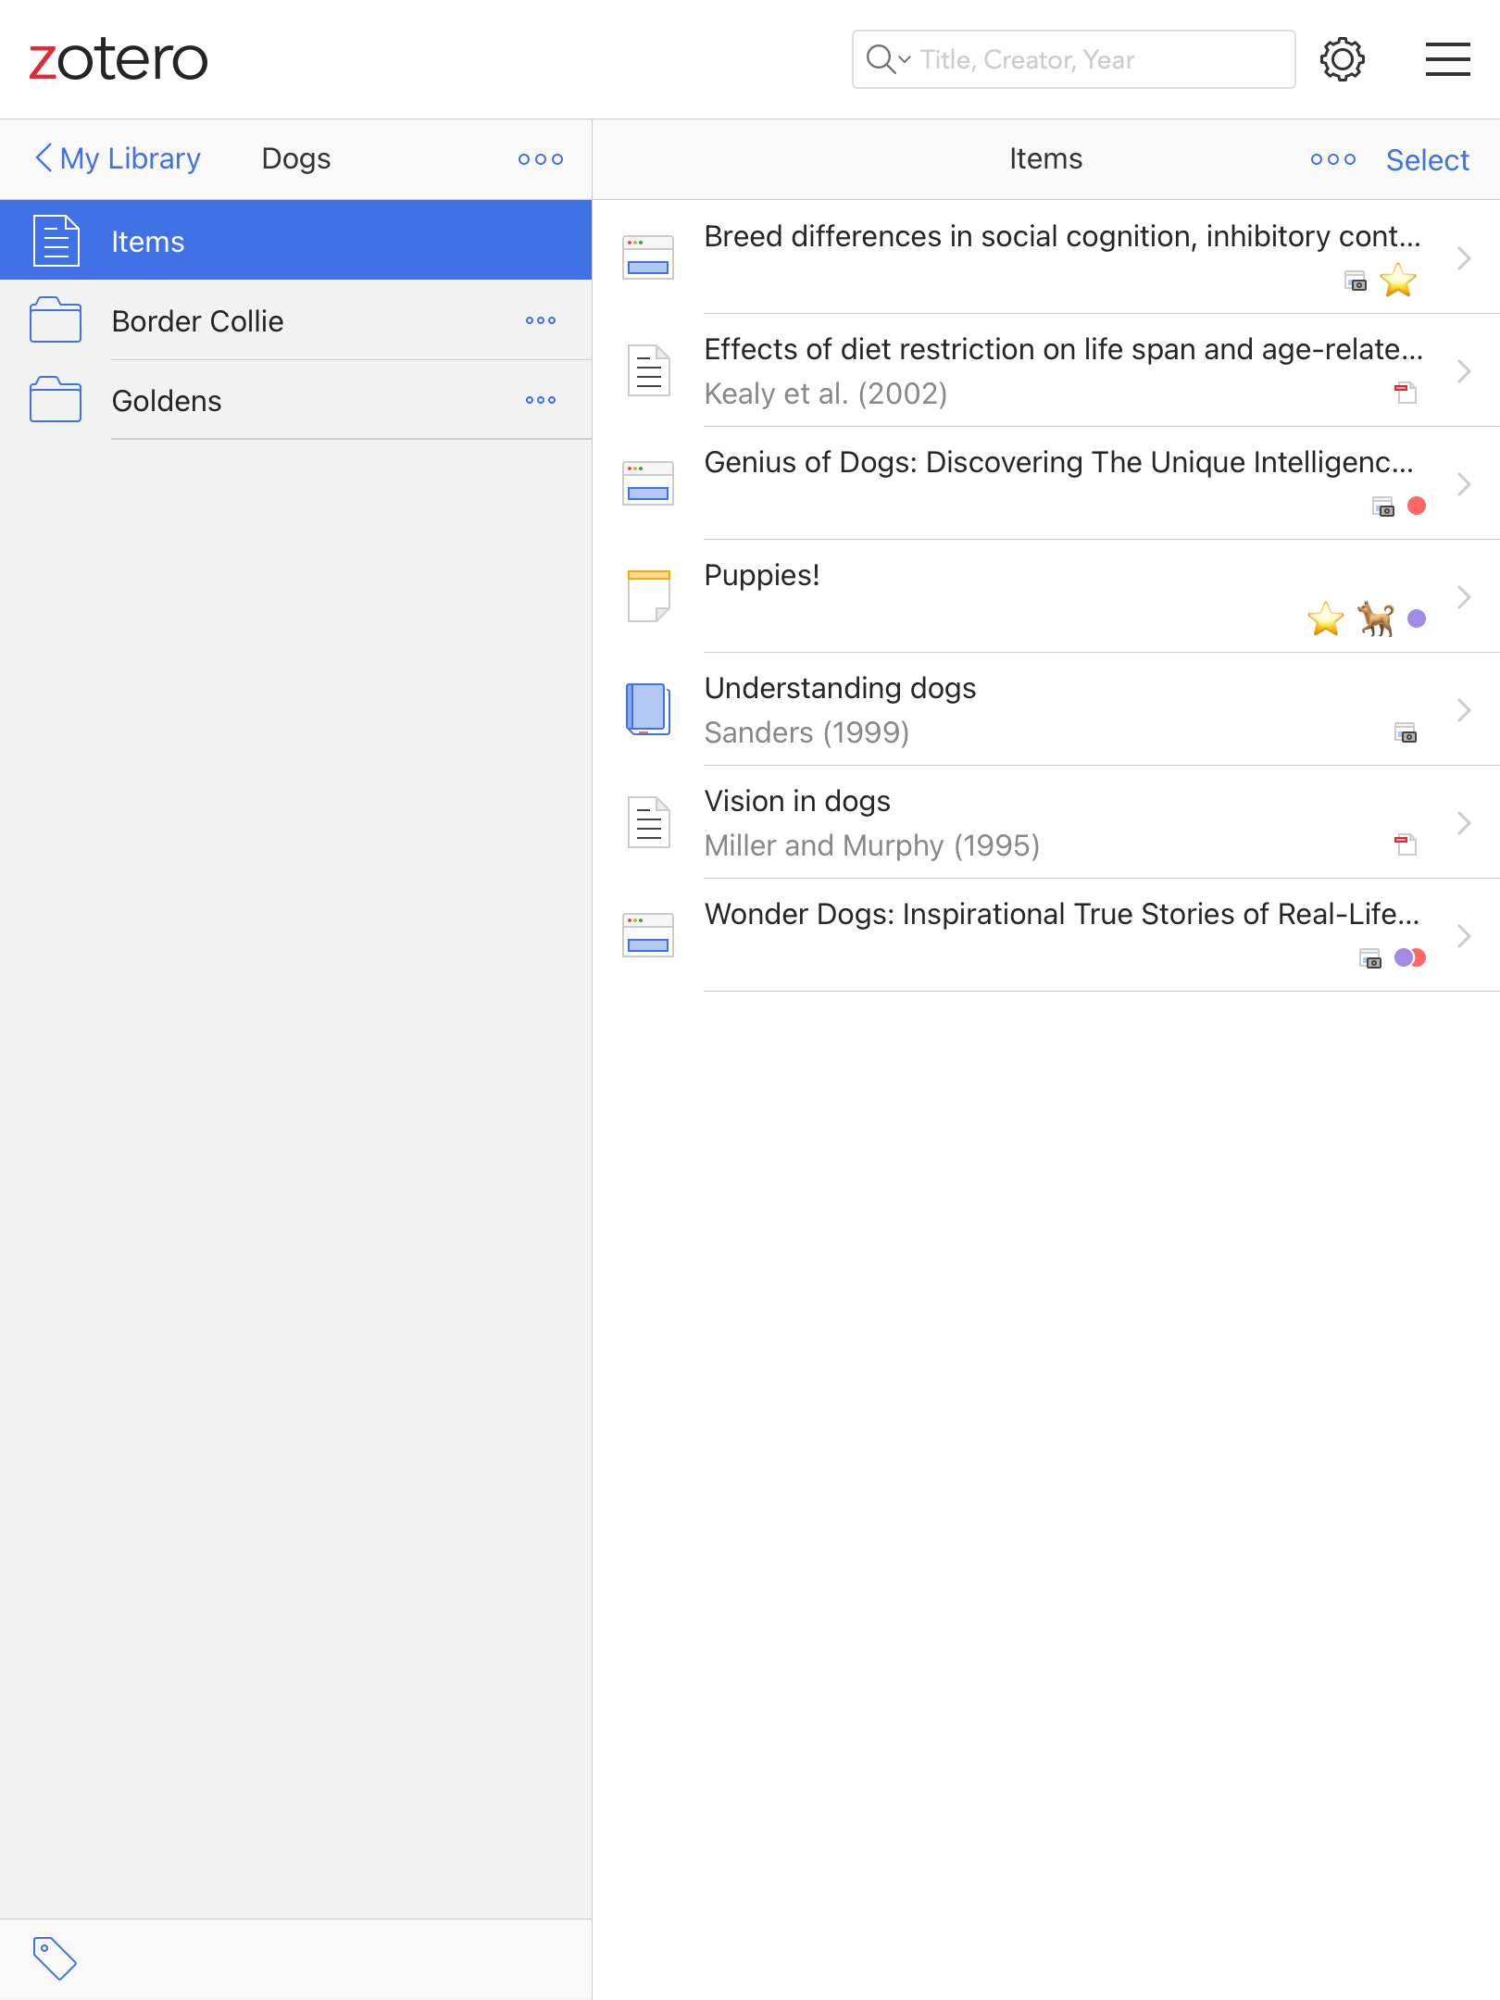Click the Goldens folder icon
The height and width of the screenshot is (2000, 1500).
point(56,400)
